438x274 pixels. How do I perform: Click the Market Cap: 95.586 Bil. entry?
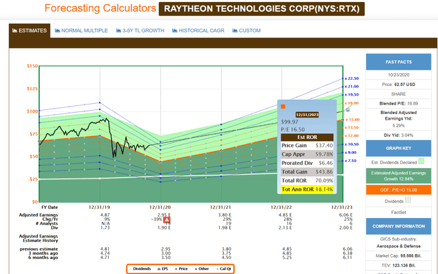click(398, 256)
